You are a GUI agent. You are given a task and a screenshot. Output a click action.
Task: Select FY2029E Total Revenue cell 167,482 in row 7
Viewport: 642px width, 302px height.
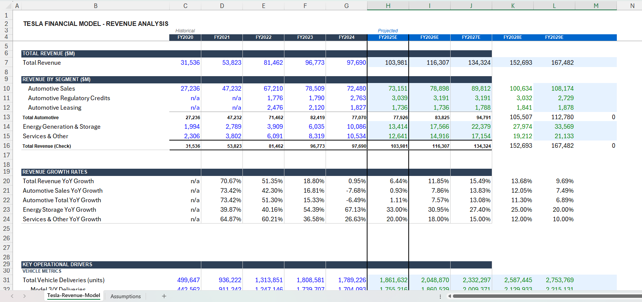point(562,62)
